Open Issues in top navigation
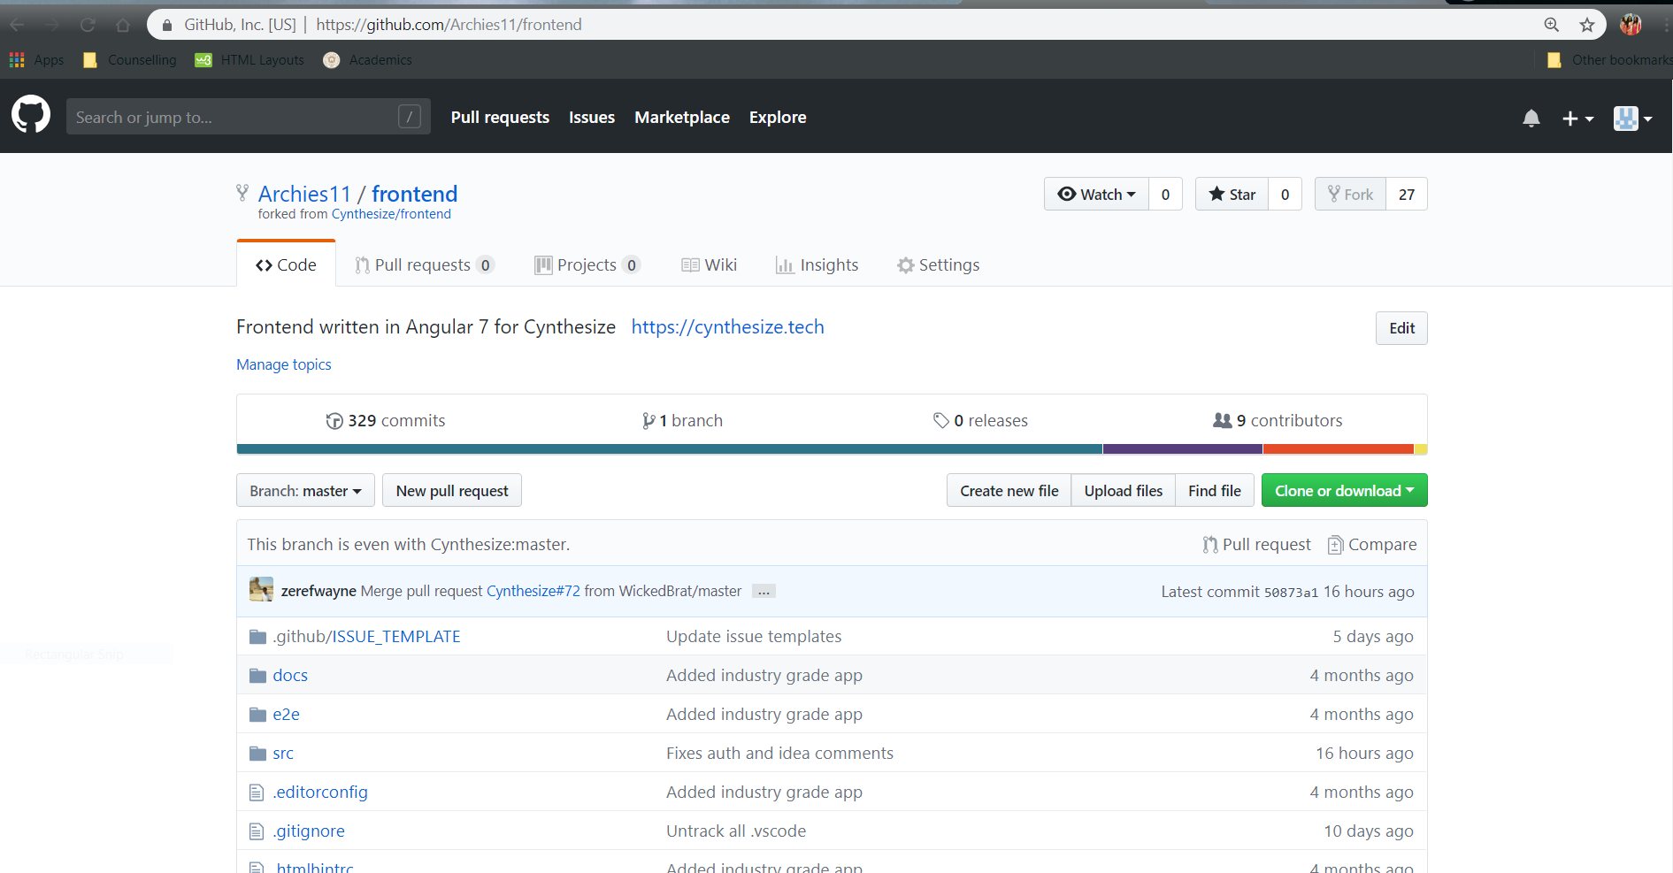This screenshot has height=873, width=1673. pos(592,118)
